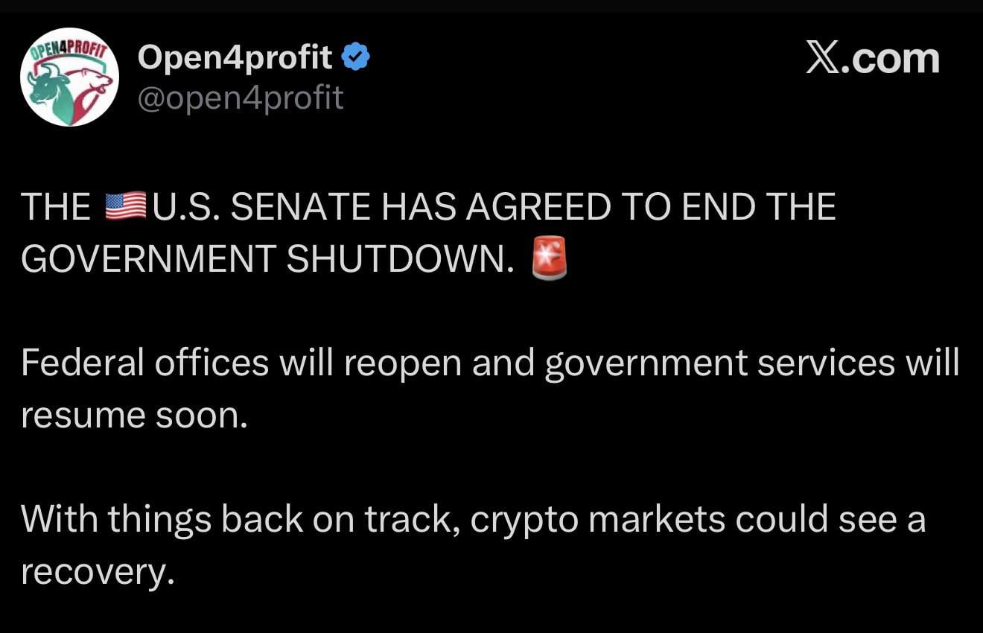Image resolution: width=983 pixels, height=633 pixels.
Task: Click the X logo in X.com
Action: (x=824, y=58)
